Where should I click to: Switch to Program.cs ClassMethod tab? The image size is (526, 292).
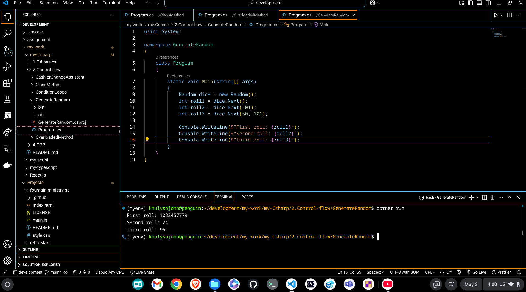pyautogui.click(x=156, y=15)
